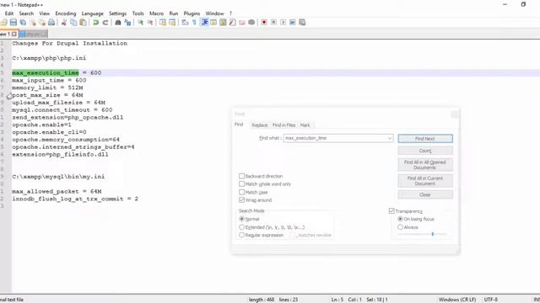This screenshot has height=303, width=540.
Task: Click the Find Next button
Action: (425, 138)
